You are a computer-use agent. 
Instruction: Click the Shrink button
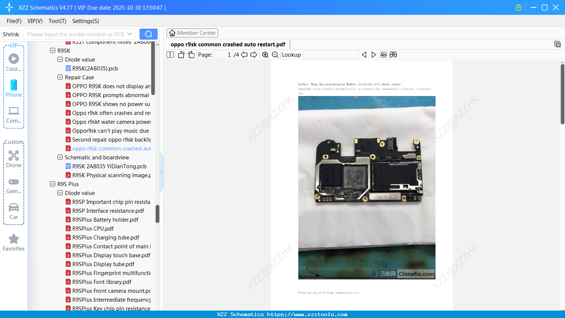pyautogui.click(x=11, y=34)
